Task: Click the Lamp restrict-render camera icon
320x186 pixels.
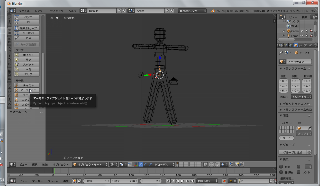Action: (311, 36)
